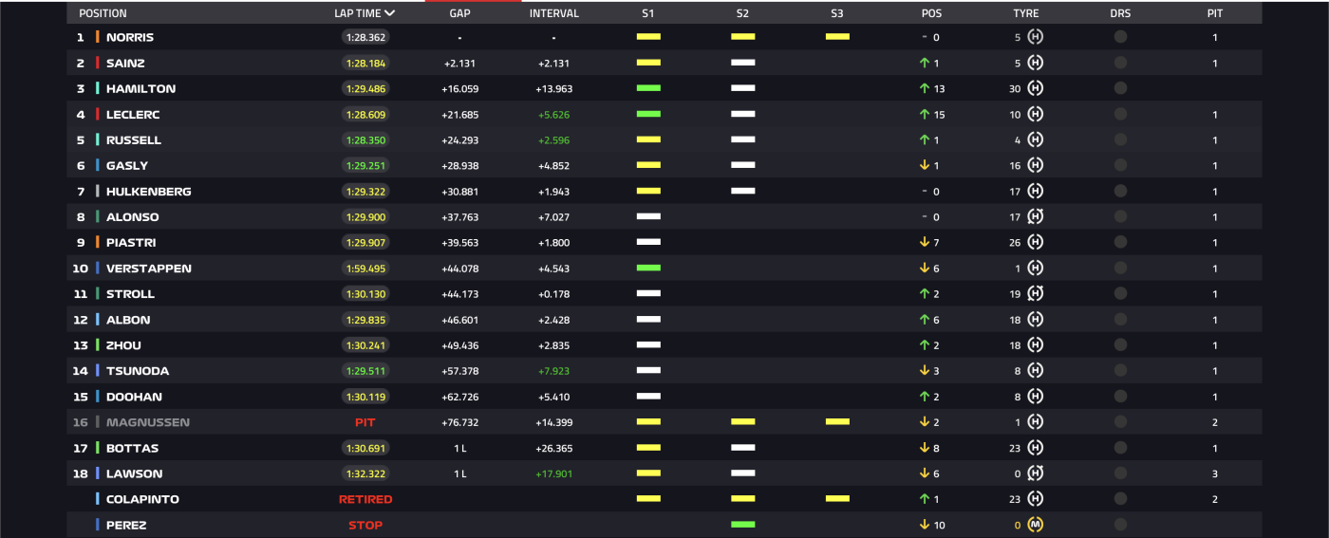Click the hard tyre icon in Norris row
1329x538 pixels.
(1036, 37)
